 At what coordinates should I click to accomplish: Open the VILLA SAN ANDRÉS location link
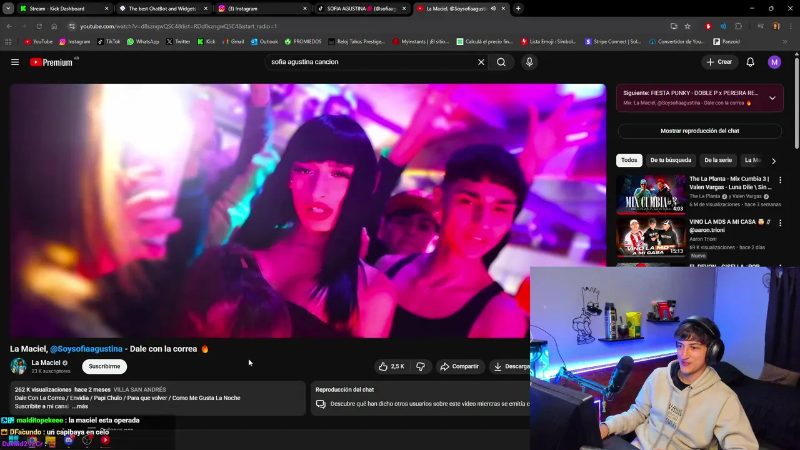(x=139, y=389)
